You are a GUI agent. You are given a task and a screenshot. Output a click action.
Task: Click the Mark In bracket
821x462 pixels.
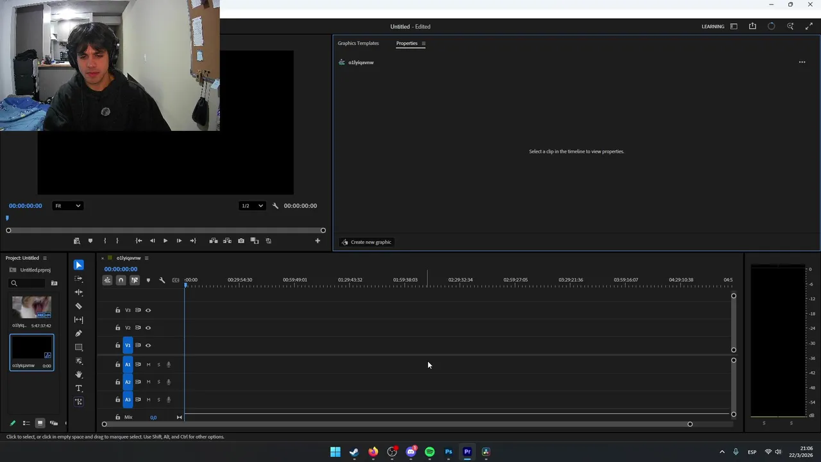click(x=105, y=241)
